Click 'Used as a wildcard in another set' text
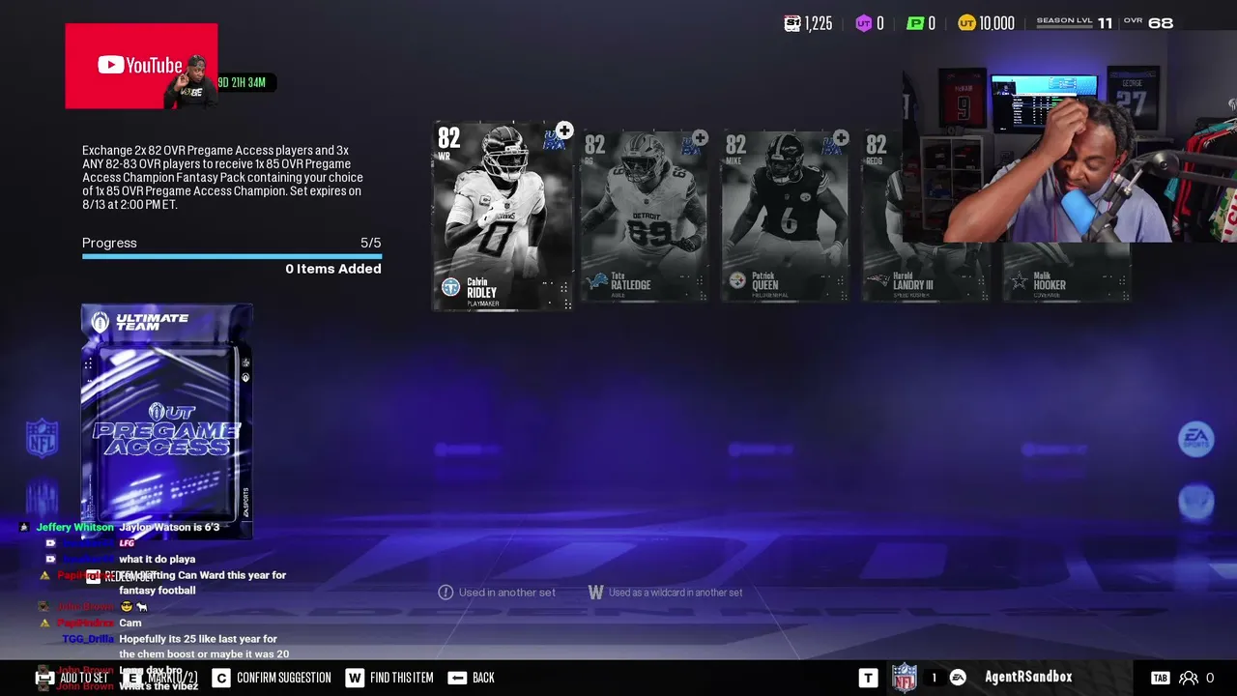The height and width of the screenshot is (696, 1237). [x=676, y=593]
